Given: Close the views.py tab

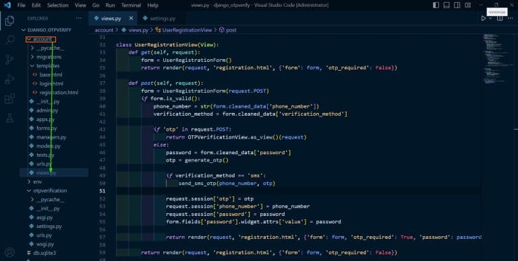Looking at the screenshot, I should click(131, 18).
